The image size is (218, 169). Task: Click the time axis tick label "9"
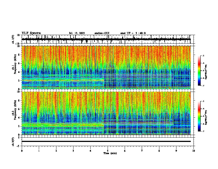point(176,151)
